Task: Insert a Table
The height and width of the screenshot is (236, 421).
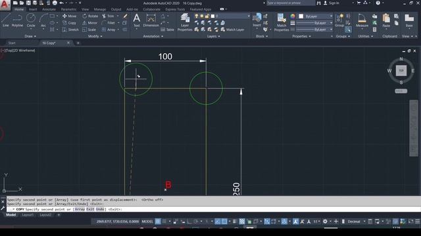Action: pyautogui.click(x=167, y=29)
